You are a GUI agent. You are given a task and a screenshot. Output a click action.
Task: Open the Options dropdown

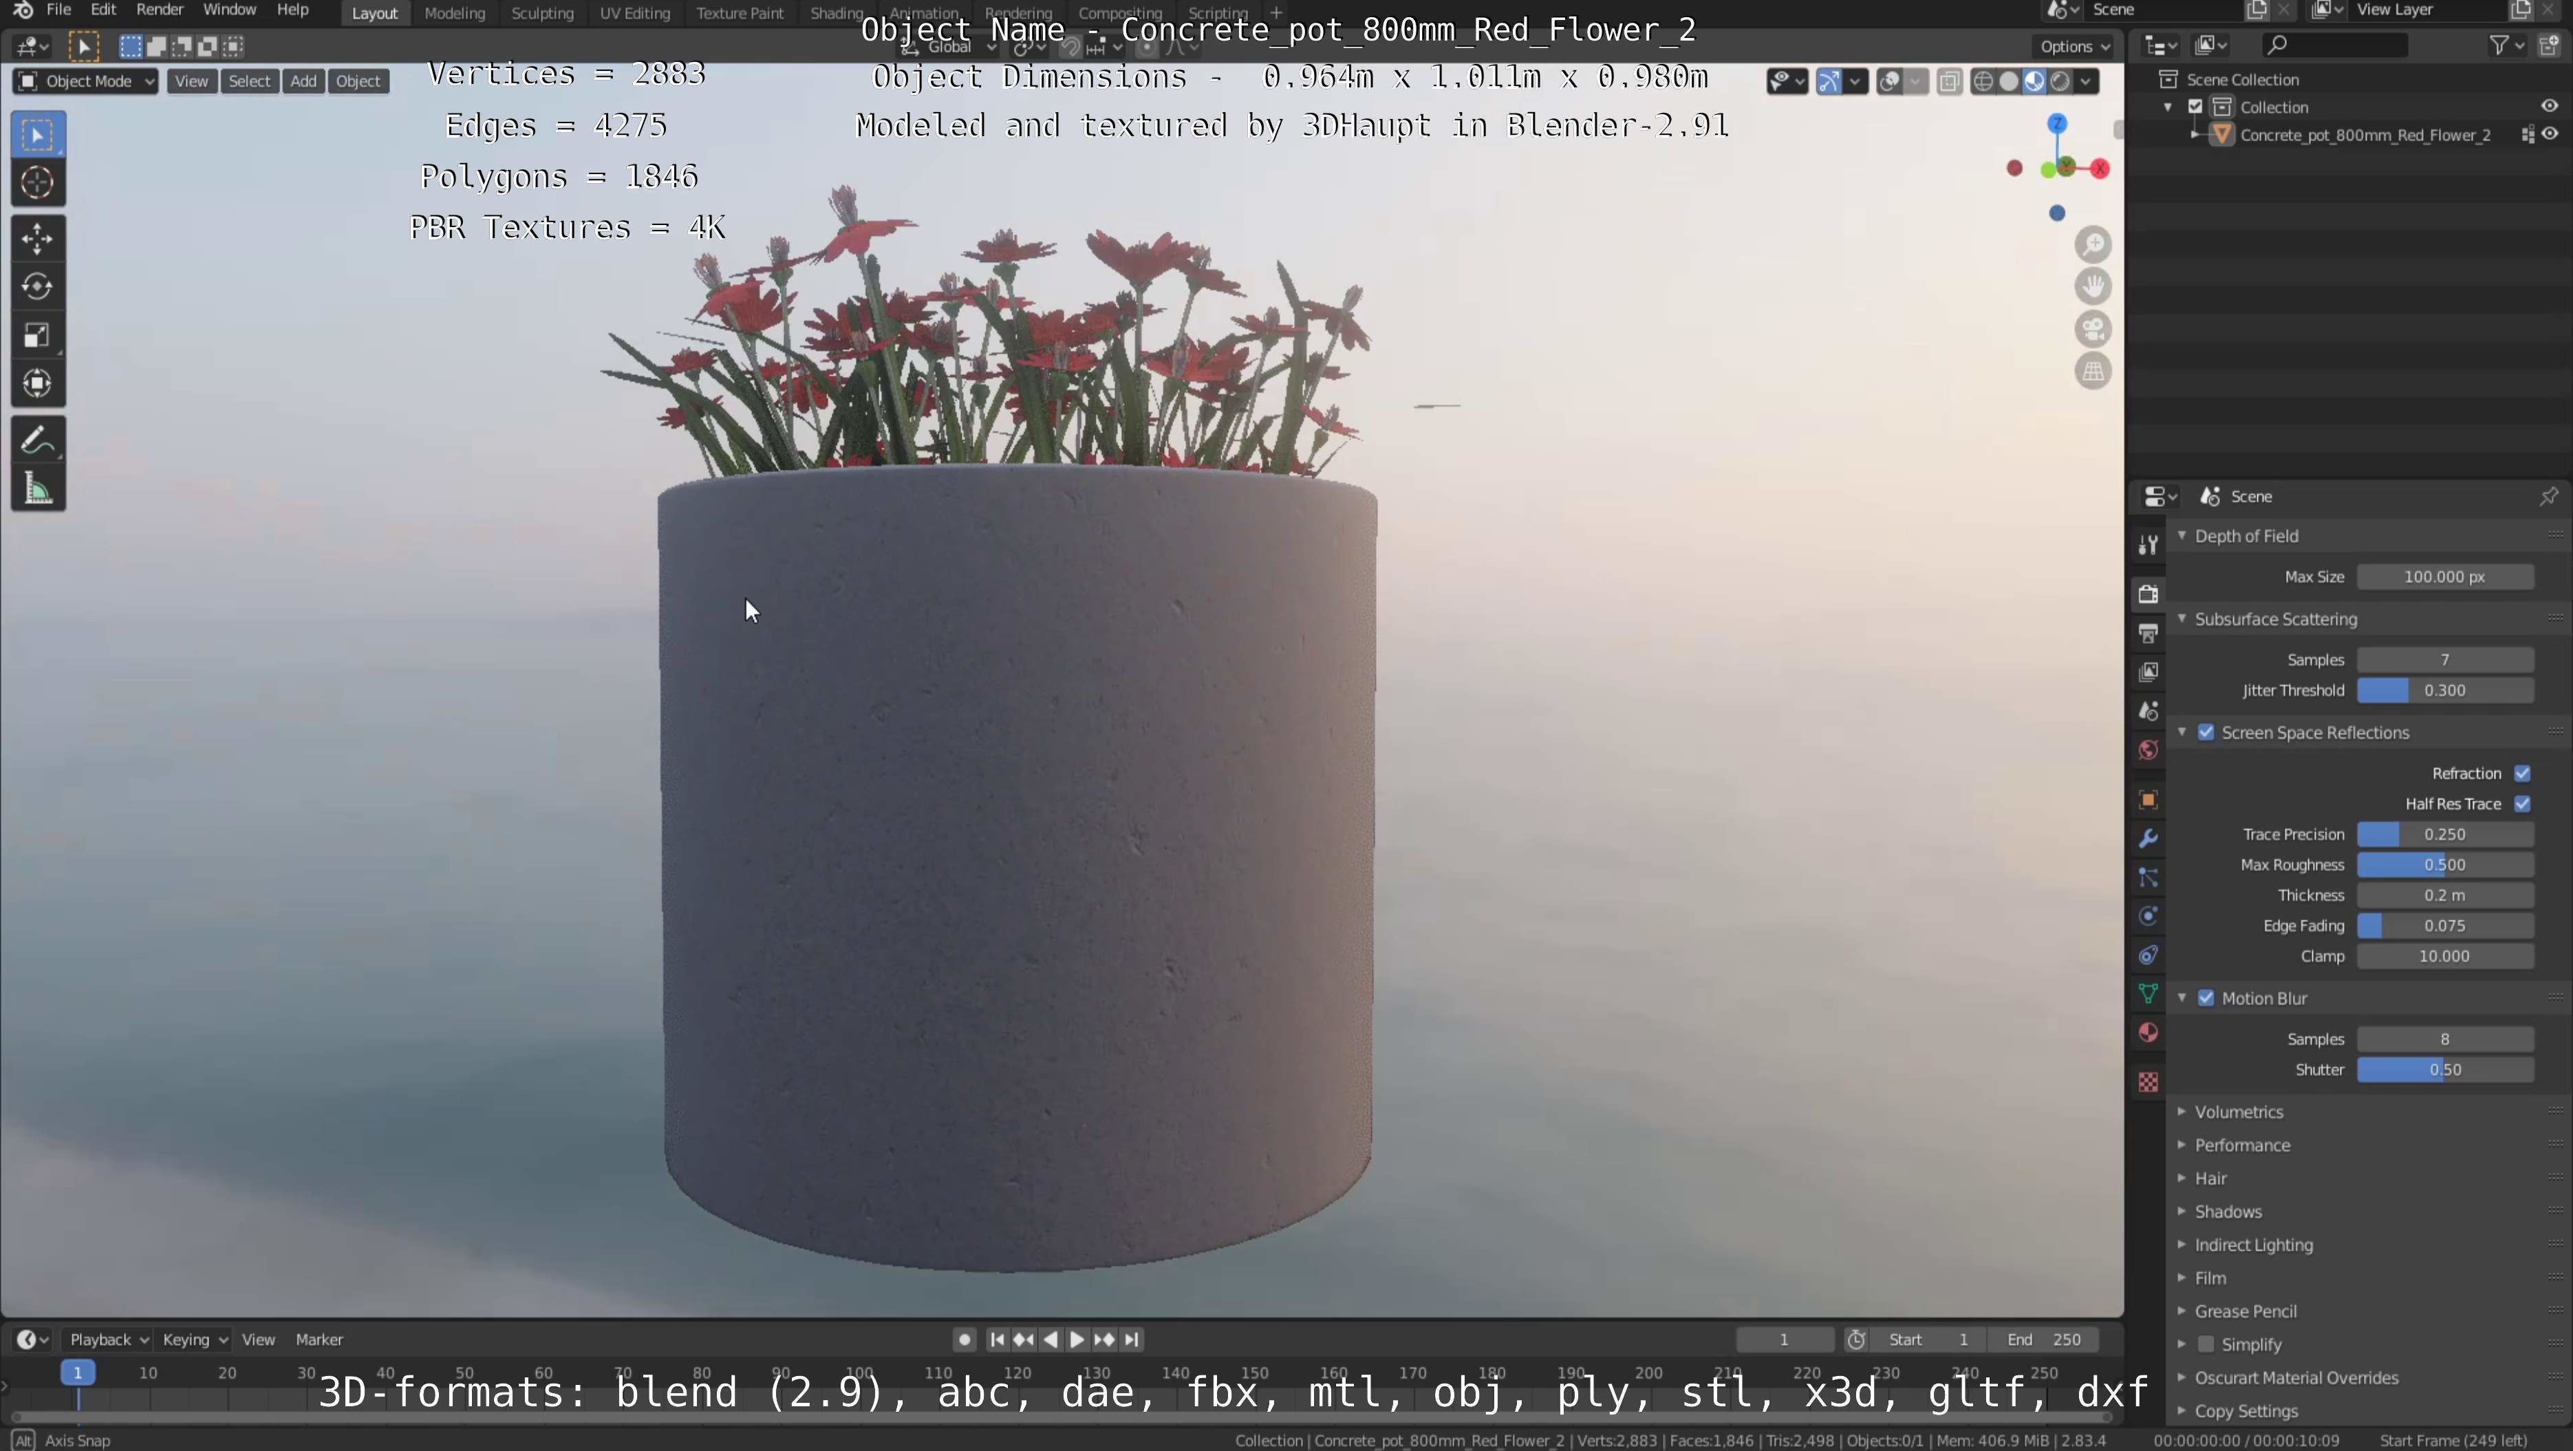tap(2075, 47)
